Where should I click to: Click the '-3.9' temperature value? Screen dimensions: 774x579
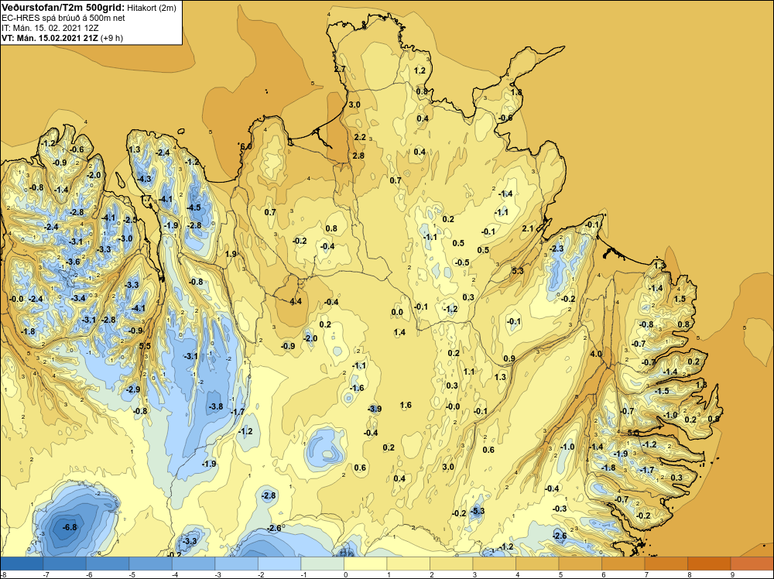[x=375, y=409]
